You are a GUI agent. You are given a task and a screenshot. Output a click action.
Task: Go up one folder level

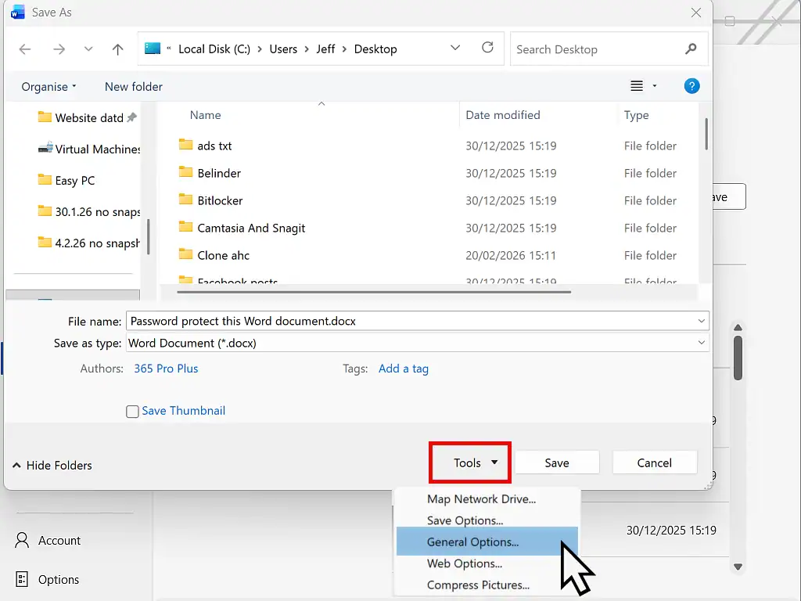117,49
